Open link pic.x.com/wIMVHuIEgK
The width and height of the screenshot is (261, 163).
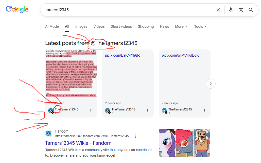click(180, 56)
